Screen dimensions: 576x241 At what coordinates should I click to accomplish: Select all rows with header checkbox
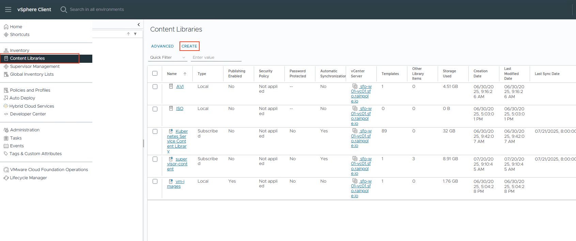point(155,73)
